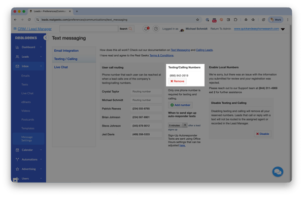Click the Add number button
This screenshot has width=303, height=197.
pyautogui.click(x=180, y=105)
